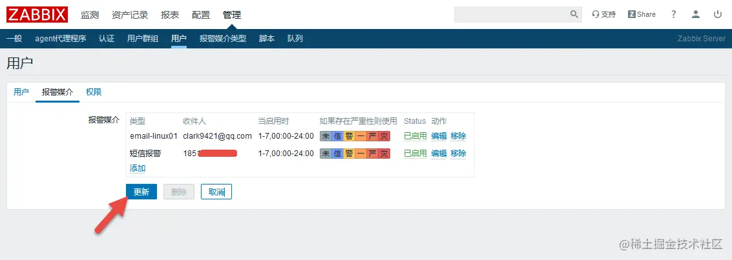Go to 报警媒介类型 submenu
The height and width of the screenshot is (260, 732).
(223, 39)
